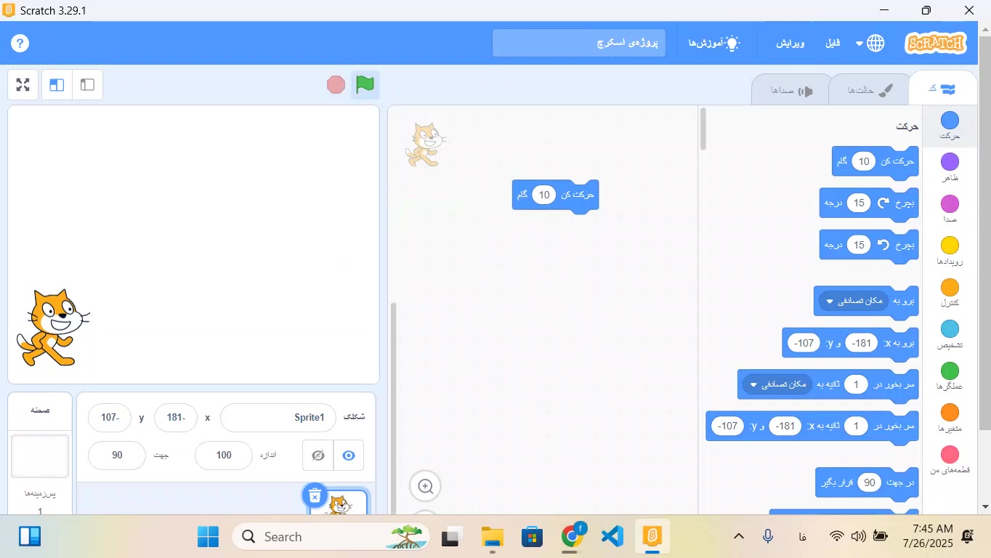The width and height of the screenshot is (991, 558).
Task: Open File Explorer from the taskbar
Action: 493,537
